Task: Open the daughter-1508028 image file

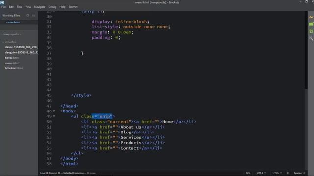Action: pos(21,52)
